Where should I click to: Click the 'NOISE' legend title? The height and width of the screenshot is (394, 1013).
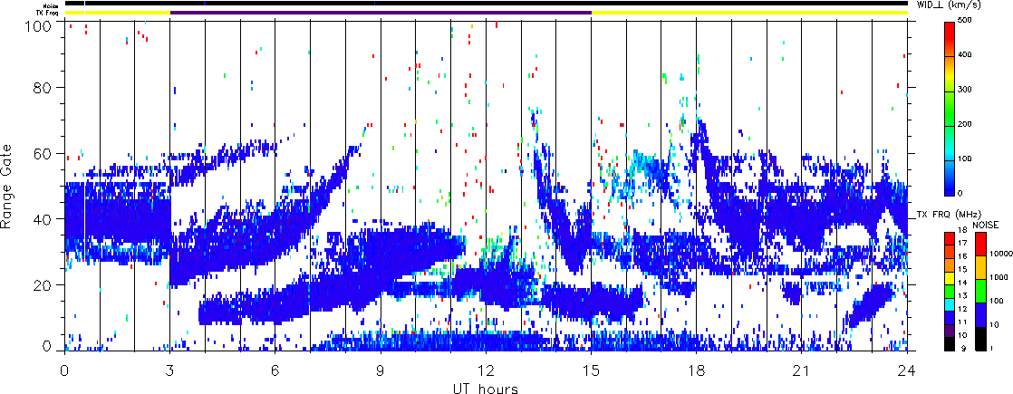[x=985, y=224]
